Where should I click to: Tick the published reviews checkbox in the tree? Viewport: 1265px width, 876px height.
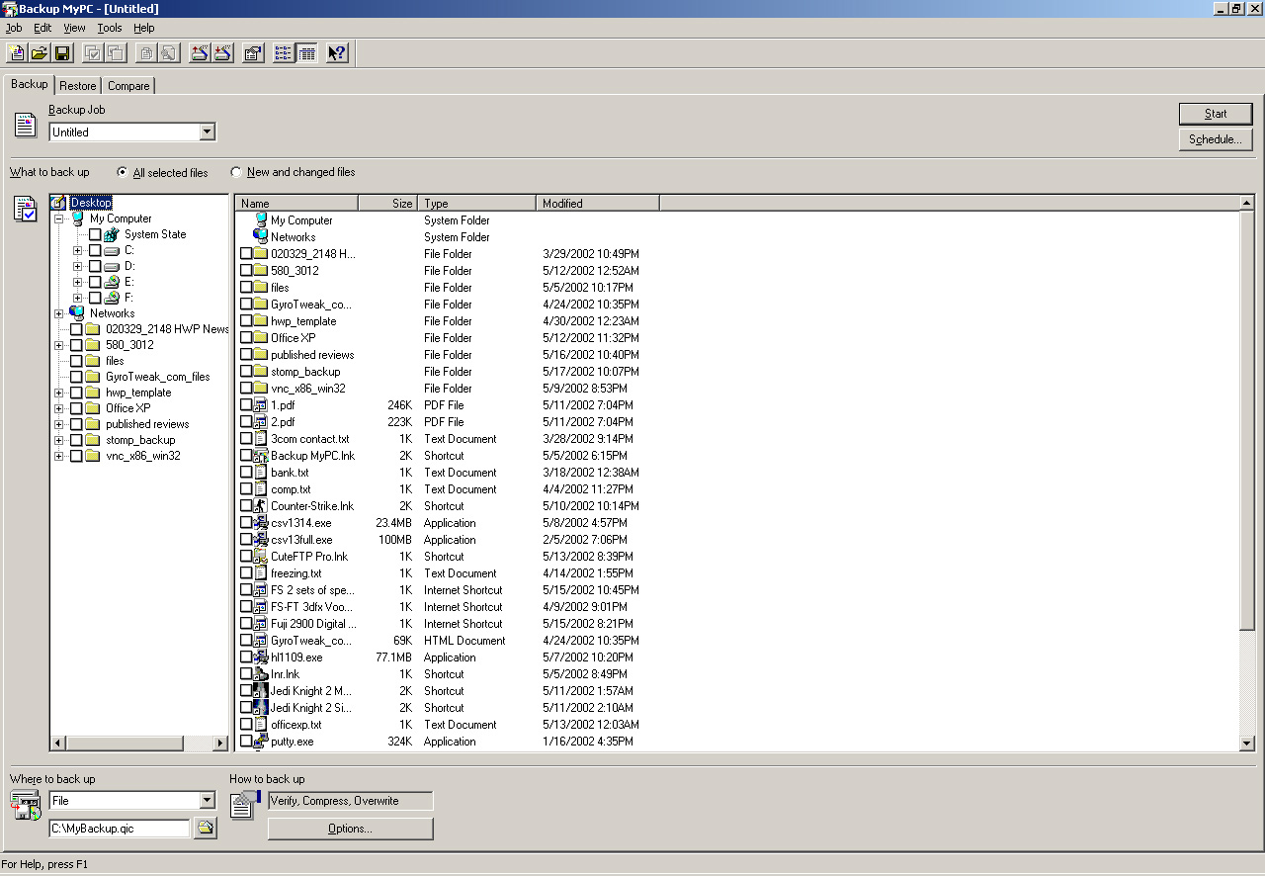(76, 425)
